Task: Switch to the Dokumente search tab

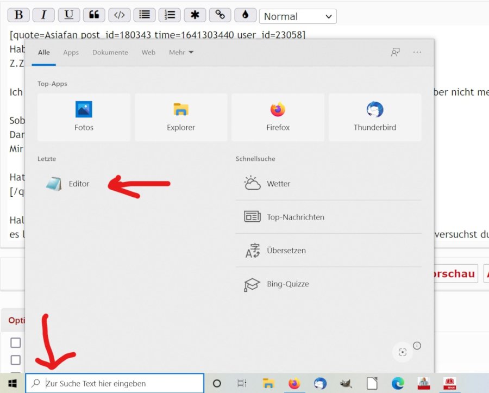Action: [110, 52]
